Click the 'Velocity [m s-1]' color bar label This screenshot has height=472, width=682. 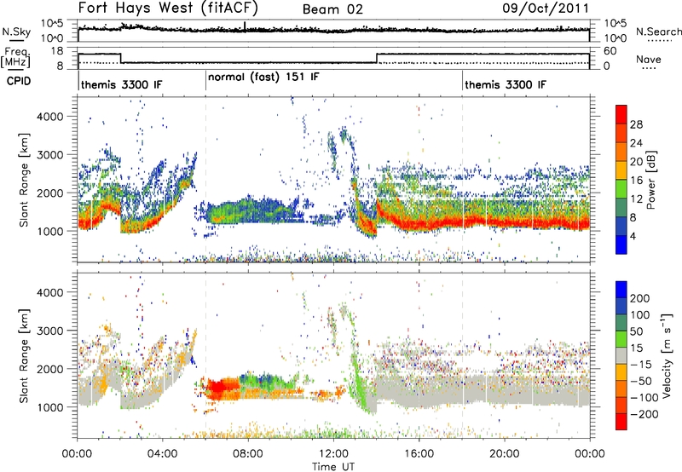(667, 355)
